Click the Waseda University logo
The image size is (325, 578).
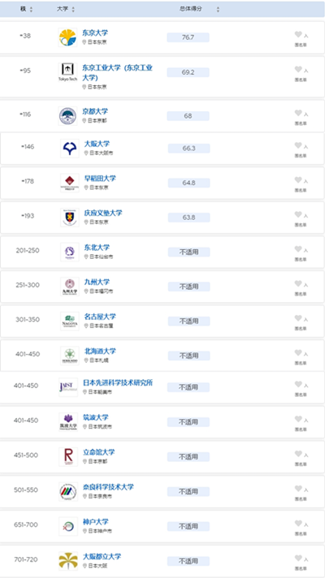pyautogui.click(x=70, y=183)
